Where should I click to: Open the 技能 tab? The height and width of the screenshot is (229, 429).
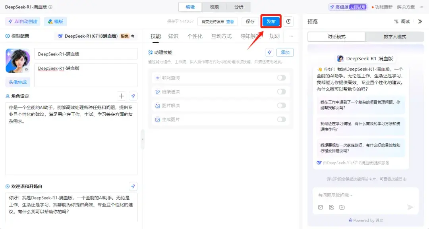tap(156, 36)
